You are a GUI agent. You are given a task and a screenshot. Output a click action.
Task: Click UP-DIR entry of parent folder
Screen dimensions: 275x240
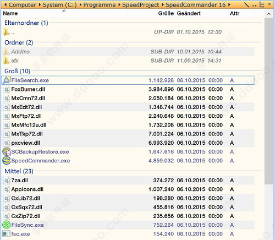(164, 32)
